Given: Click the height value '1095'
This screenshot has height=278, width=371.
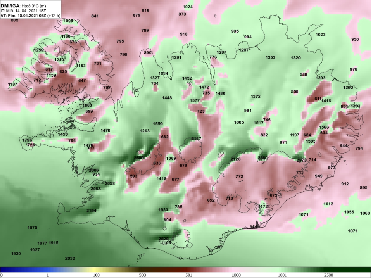Looking at the screenshot, I should pyautogui.click(x=68, y=21).
